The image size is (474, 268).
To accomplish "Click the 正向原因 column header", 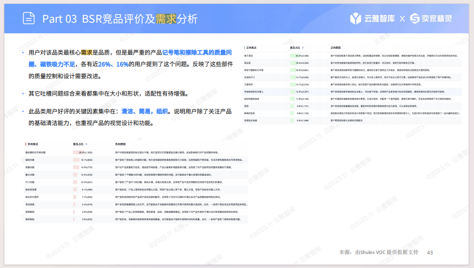I will pyautogui.click(x=336, y=48).
